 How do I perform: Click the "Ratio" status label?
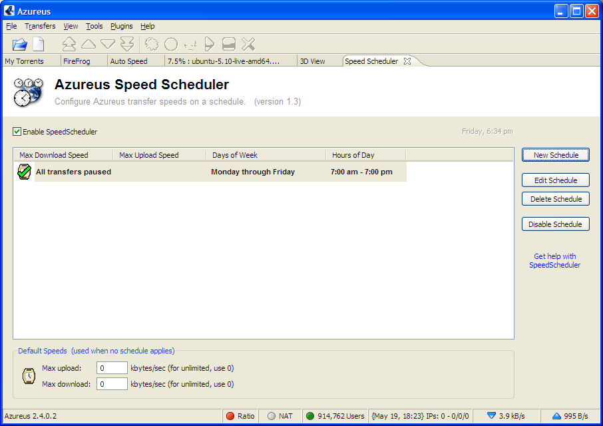point(246,416)
